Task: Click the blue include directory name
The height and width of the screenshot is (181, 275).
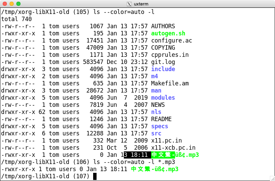Action: pos(163,69)
